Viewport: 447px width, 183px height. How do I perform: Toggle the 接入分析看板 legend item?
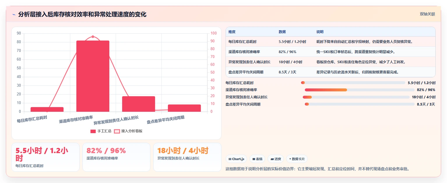tap(128, 131)
